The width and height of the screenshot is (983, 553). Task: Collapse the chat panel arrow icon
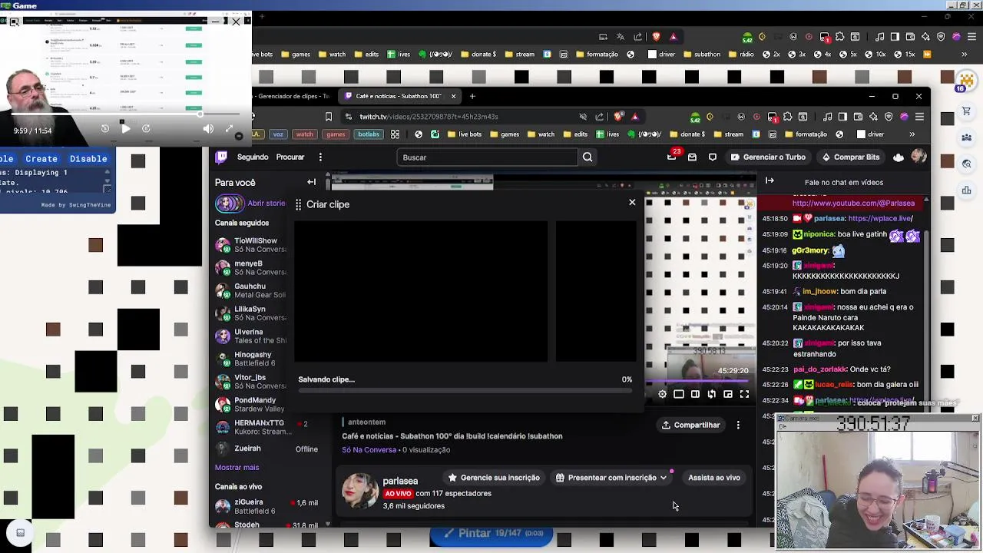(x=770, y=180)
